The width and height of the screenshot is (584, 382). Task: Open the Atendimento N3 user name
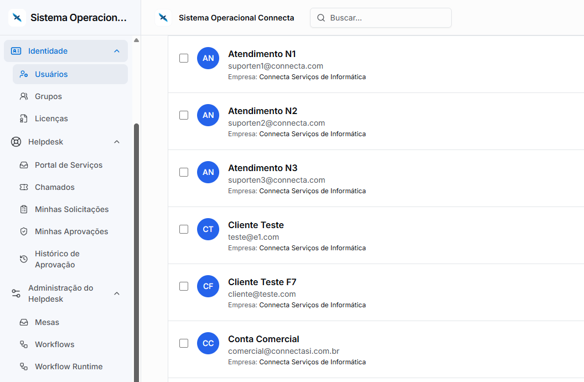point(262,168)
